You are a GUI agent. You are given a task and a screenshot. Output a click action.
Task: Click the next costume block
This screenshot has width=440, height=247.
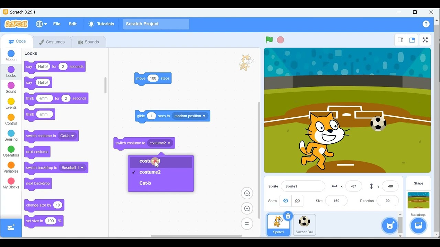[37, 152]
